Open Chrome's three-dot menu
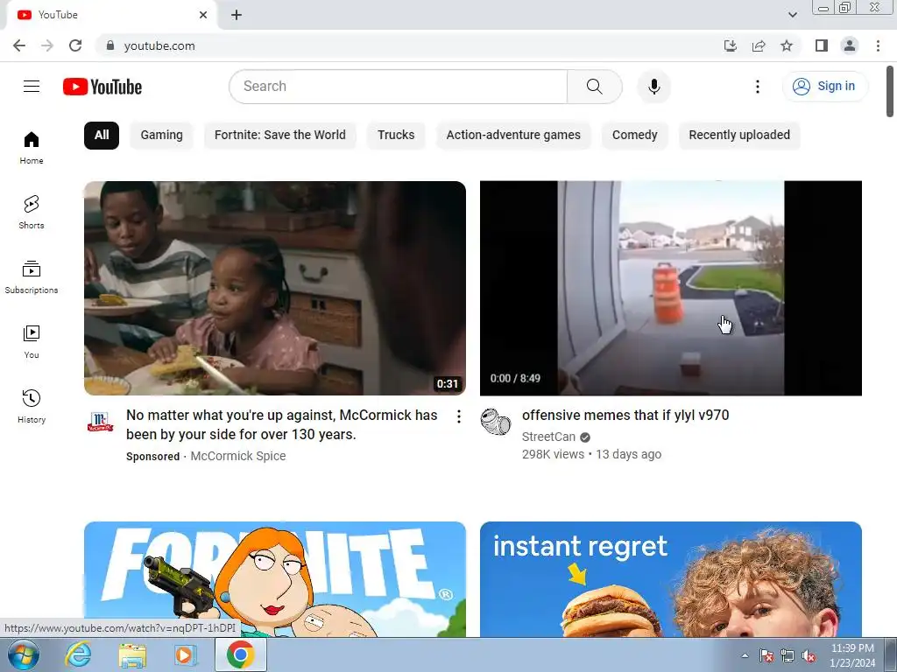Viewport: 897px width, 672px height. [x=878, y=45]
